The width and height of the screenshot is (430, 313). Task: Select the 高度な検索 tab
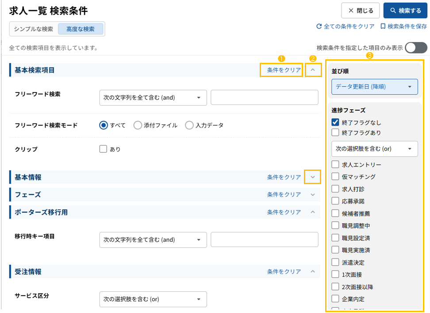[81, 29]
